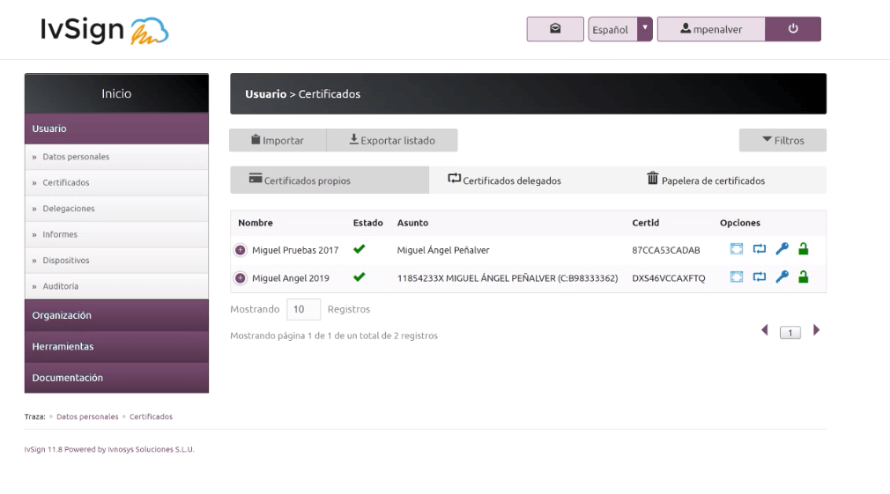
Task: Click the key icon for Miguel Angel 2019
Action: point(782,276)
